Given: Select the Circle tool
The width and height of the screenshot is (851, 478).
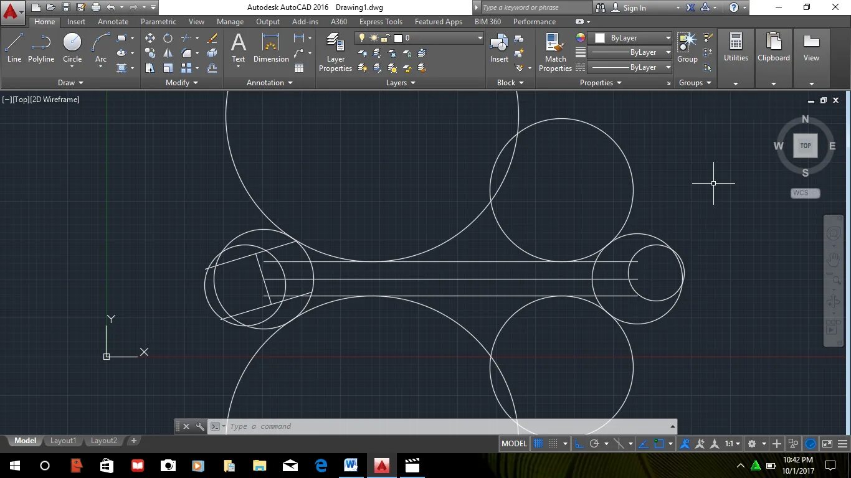Looking at the screenshot, I should 72,48.
